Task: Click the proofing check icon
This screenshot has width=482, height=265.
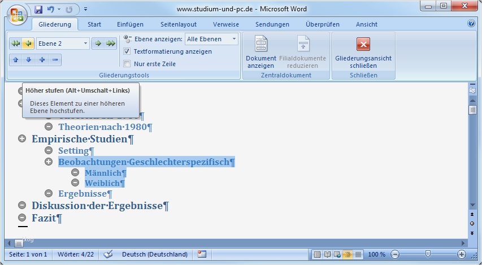Action: click(x=108, y=254)
